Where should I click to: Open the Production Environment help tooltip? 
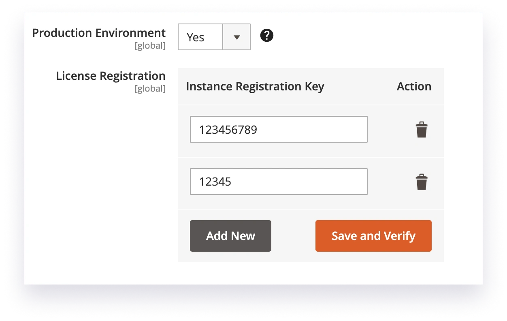pos(267,36)
